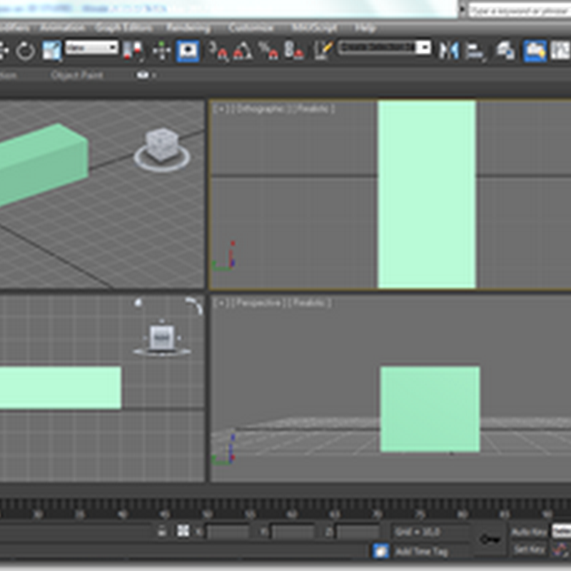Click the Mirror tool icon
Image resolution: width=571 pixels, height=571 pixels.
tap(449, 51)
